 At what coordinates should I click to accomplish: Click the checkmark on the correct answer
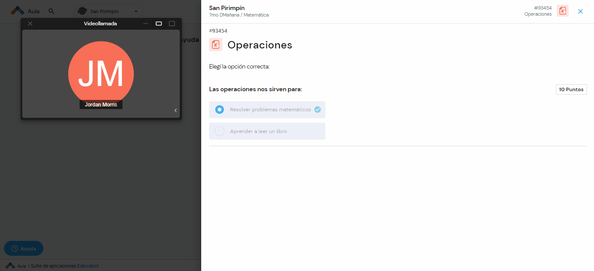318,110
